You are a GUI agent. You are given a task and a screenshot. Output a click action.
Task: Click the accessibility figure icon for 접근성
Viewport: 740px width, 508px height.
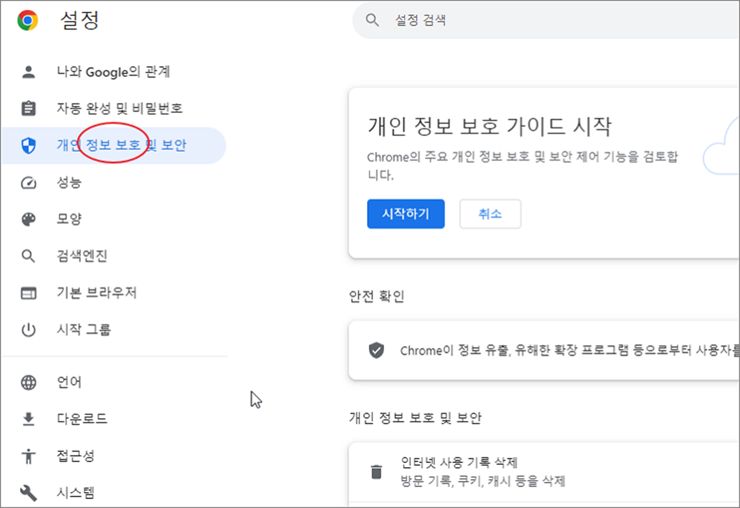(28, 456)
